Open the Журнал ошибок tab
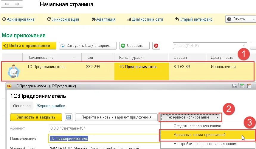 [51, 106]
